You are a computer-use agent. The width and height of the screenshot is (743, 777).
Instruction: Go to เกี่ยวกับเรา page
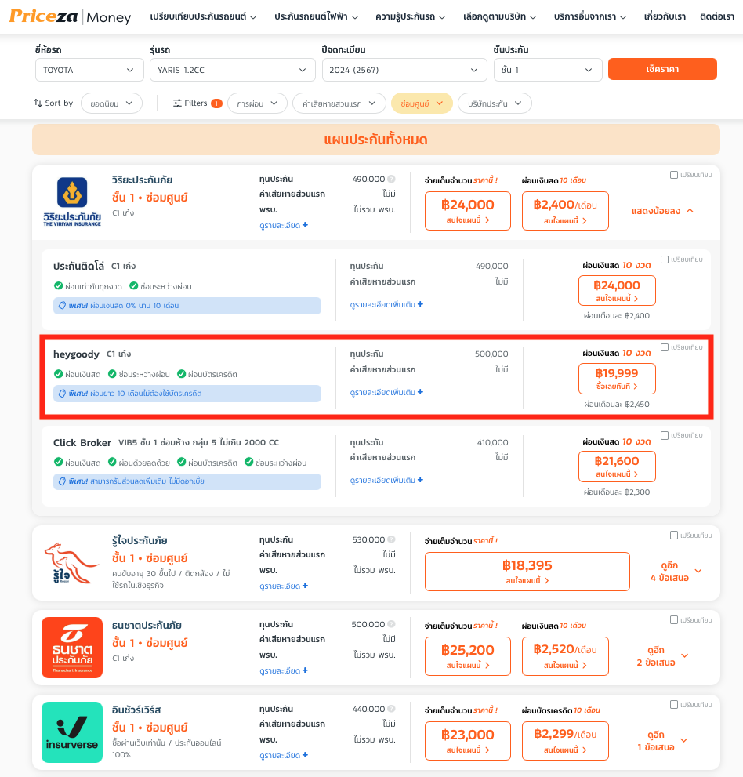(x=665, y=16)
